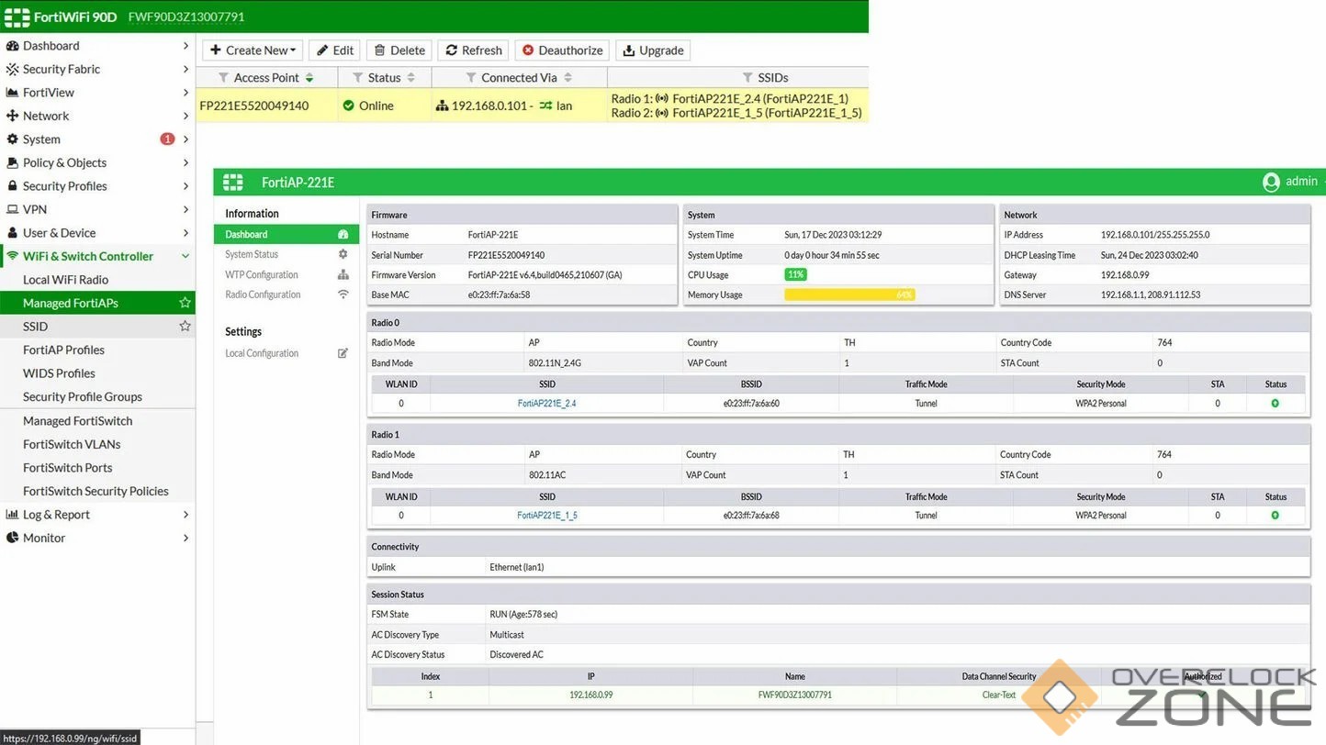Viewport: 1326px width, 745px height.
Task: Sort the Status column arrows
Action: (411, 78)
